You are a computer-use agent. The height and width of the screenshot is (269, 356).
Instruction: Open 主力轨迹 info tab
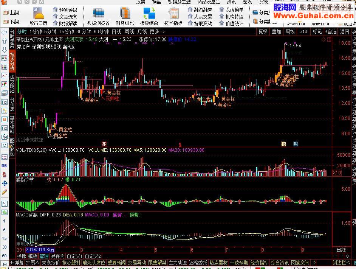click(x=178, y=263)
